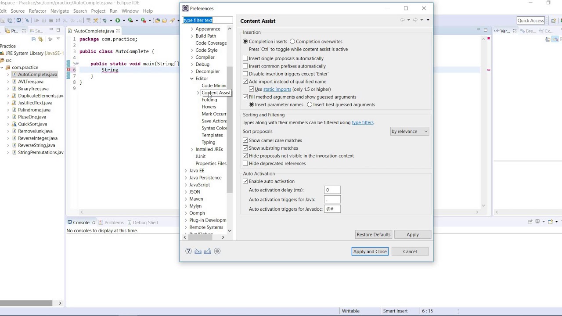Screen dimensions: 562x316
Task: Click the Open Type icon in toolbar
Action: [158, 20]
